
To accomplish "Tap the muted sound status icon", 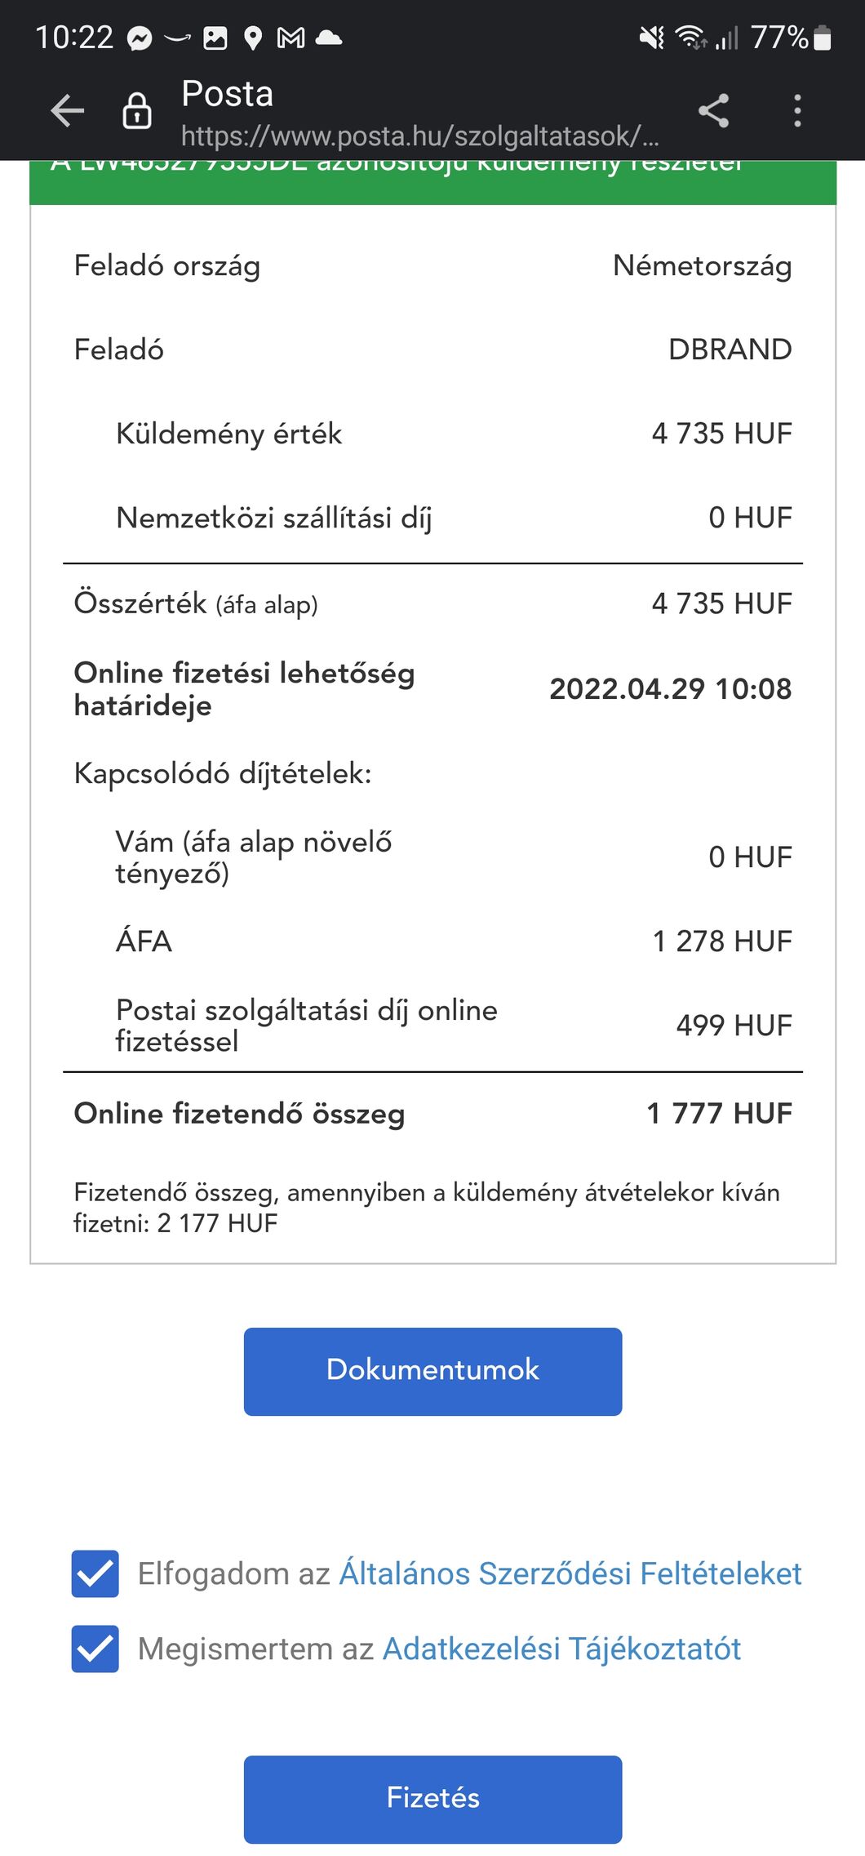I will pyautogui.click(x=652, y=38).
